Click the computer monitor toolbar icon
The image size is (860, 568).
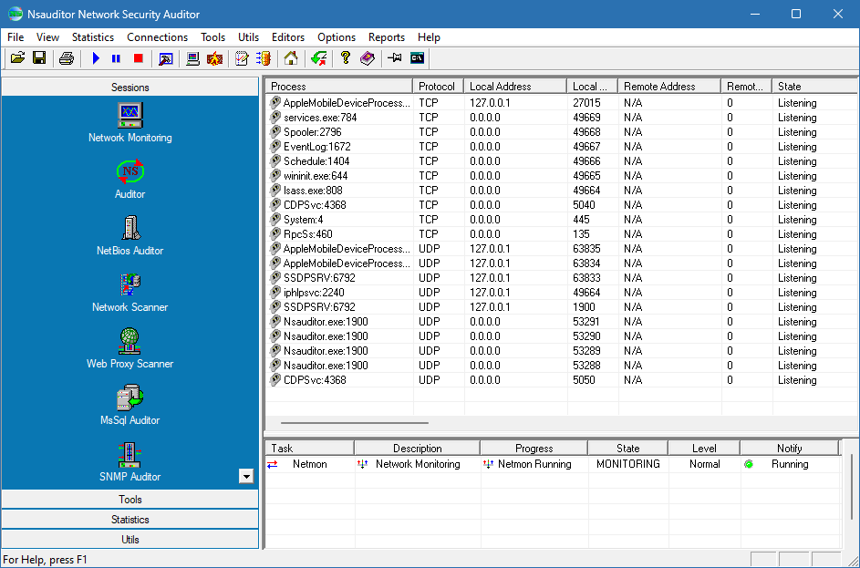(192, 58)
